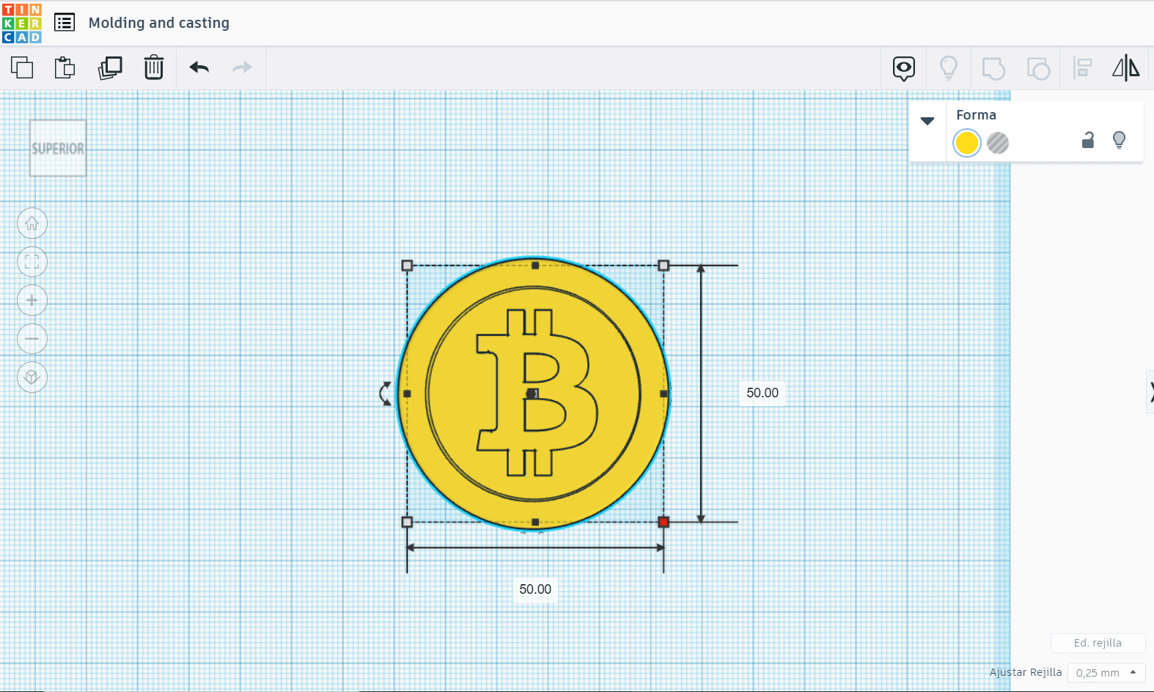Select the striped Hole swatch
The width and height of the screenshot is (1154, 692).
tap(998, 143)
